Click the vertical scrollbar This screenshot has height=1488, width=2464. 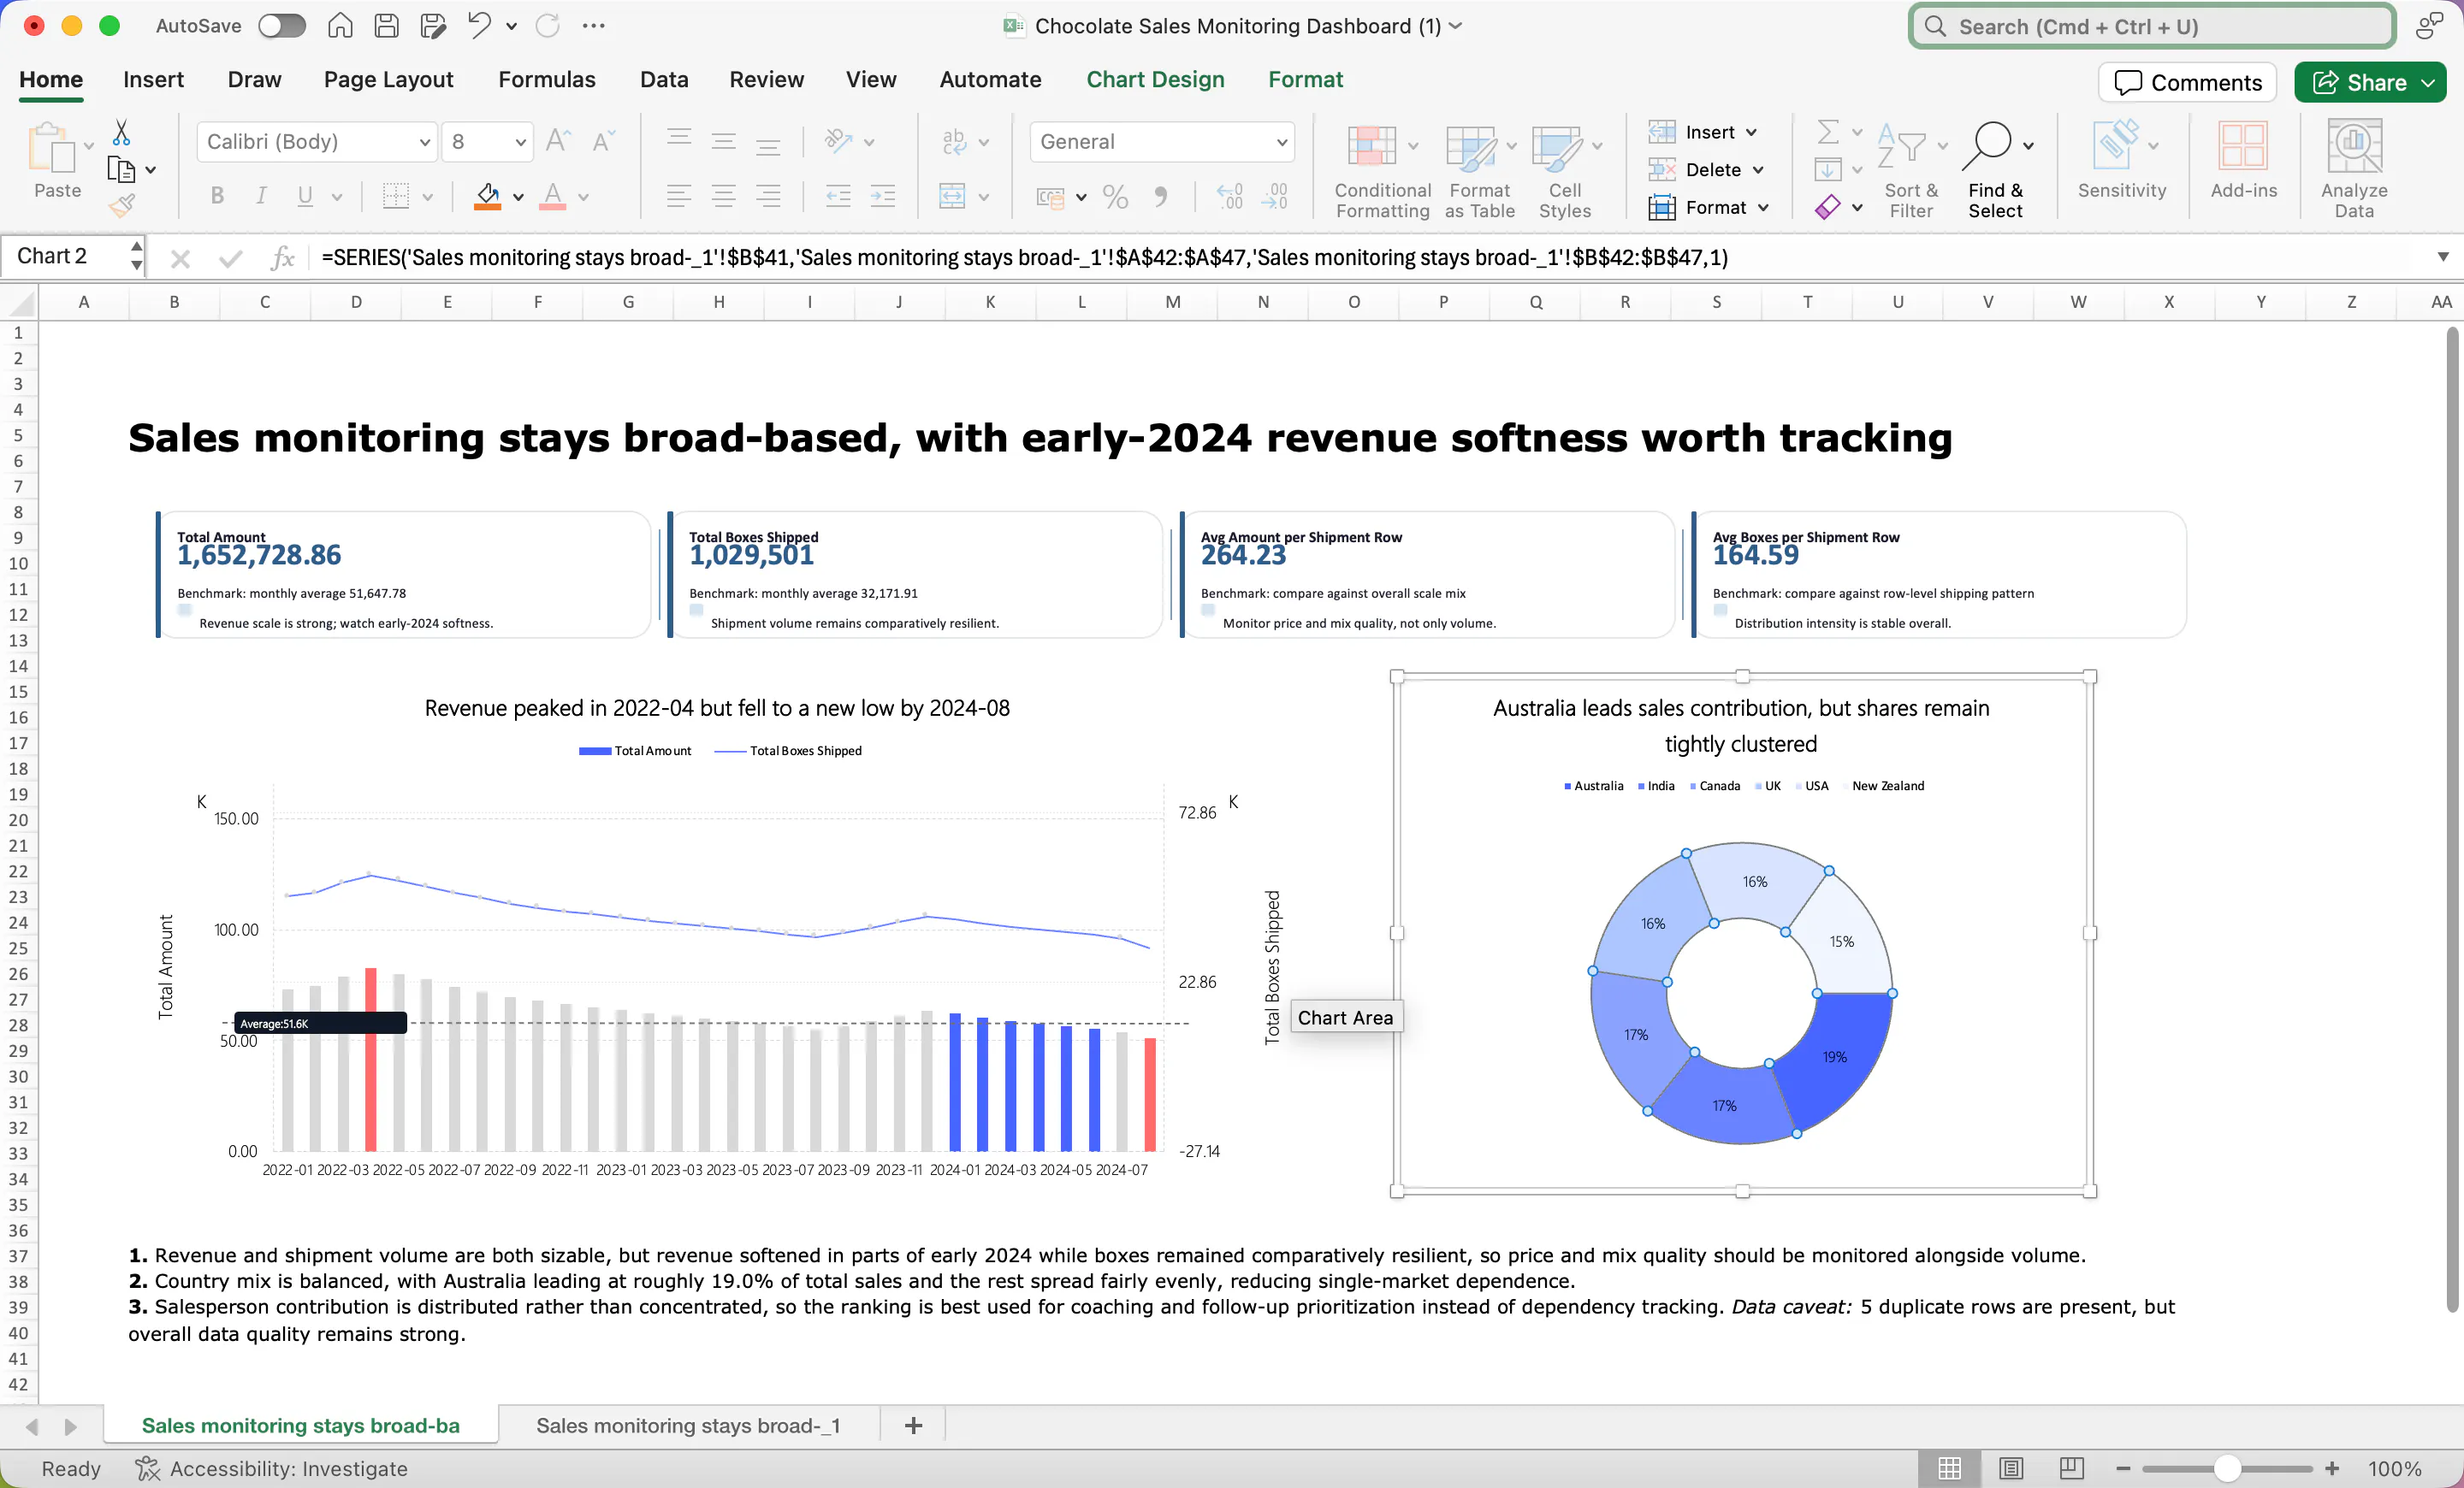tap(2452, 819)
